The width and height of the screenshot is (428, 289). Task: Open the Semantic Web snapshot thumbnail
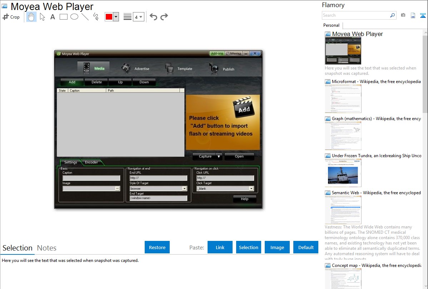pos(343,210)
